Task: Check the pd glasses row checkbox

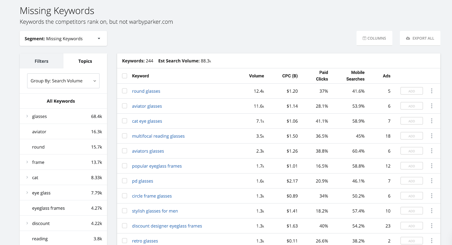Action: click(125, 181)
